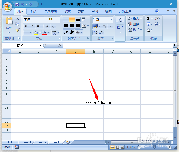The height and width of the screenshot is (152, 179).
Task: Activate the Format Painter brush
Action: tap(18, 30)
